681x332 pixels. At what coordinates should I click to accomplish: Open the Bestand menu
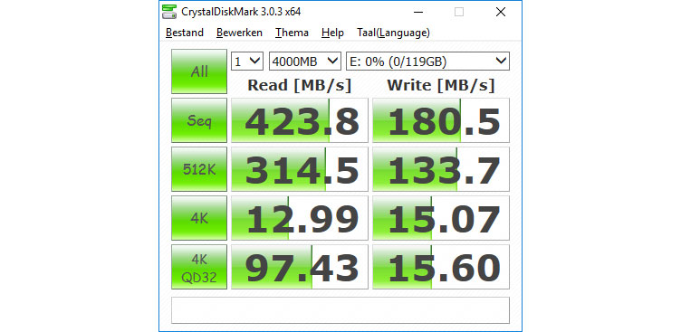pyautogui.click(x=185, y=33)
